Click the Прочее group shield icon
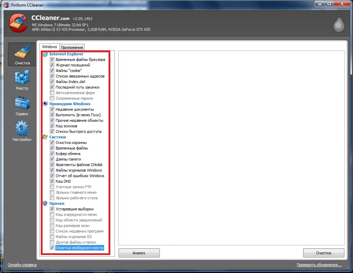This screenshot has width=353, height=273. 45,203
